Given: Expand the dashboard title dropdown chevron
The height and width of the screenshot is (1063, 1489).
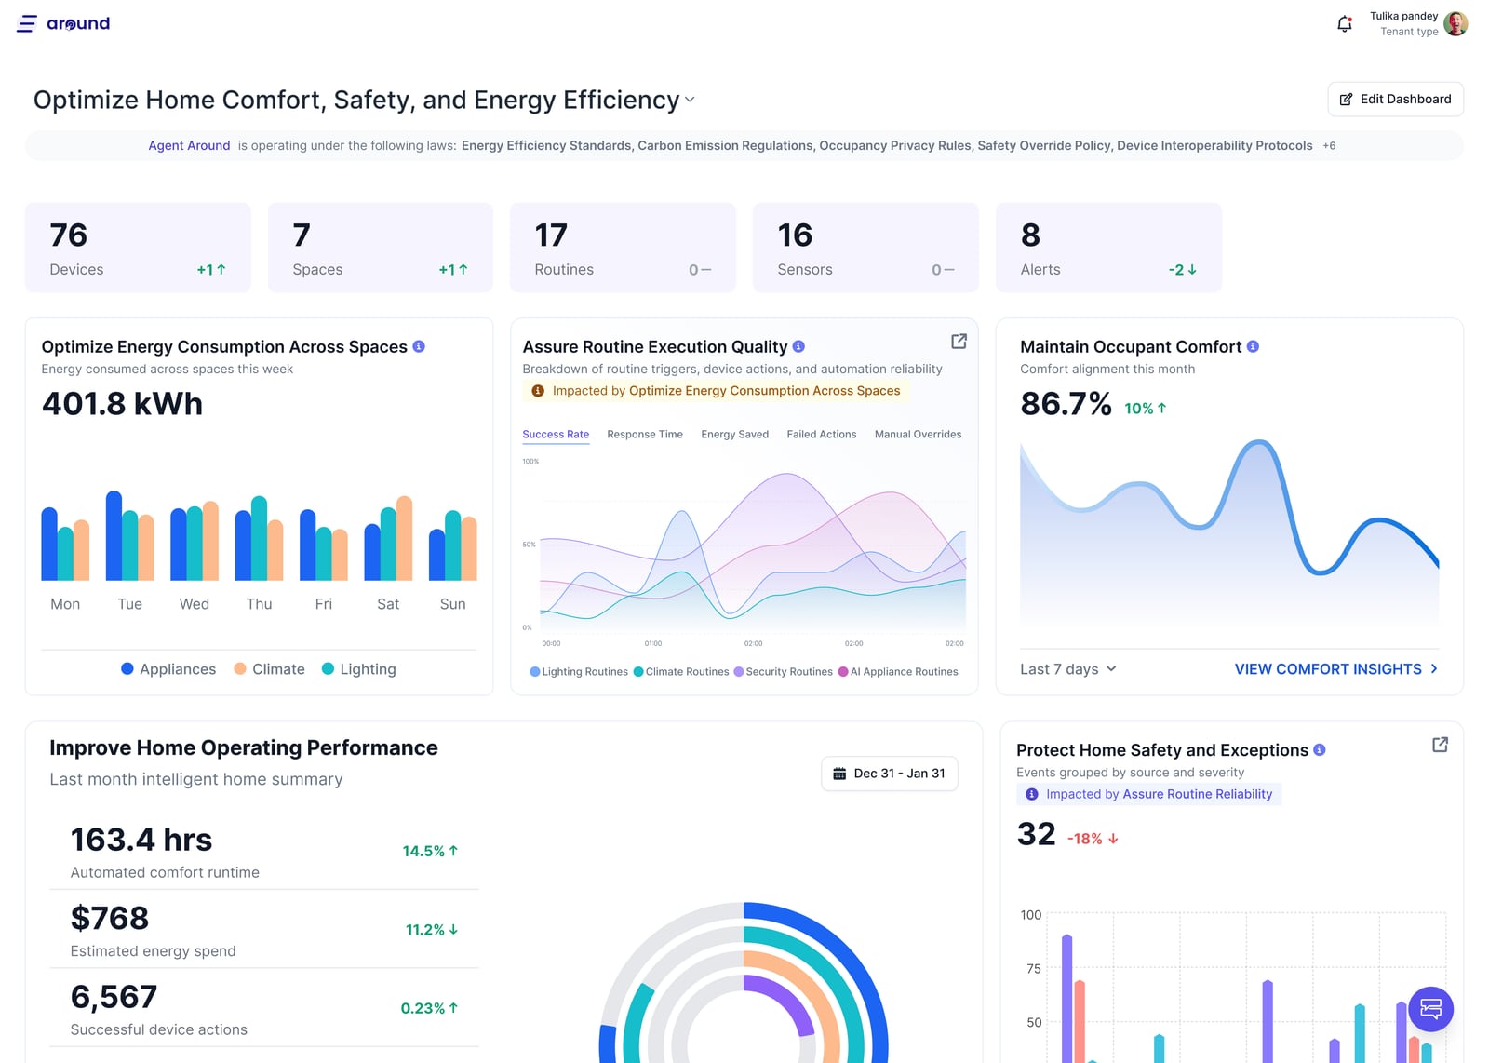Looking at the screenshot, I should [x=690, y=100].
